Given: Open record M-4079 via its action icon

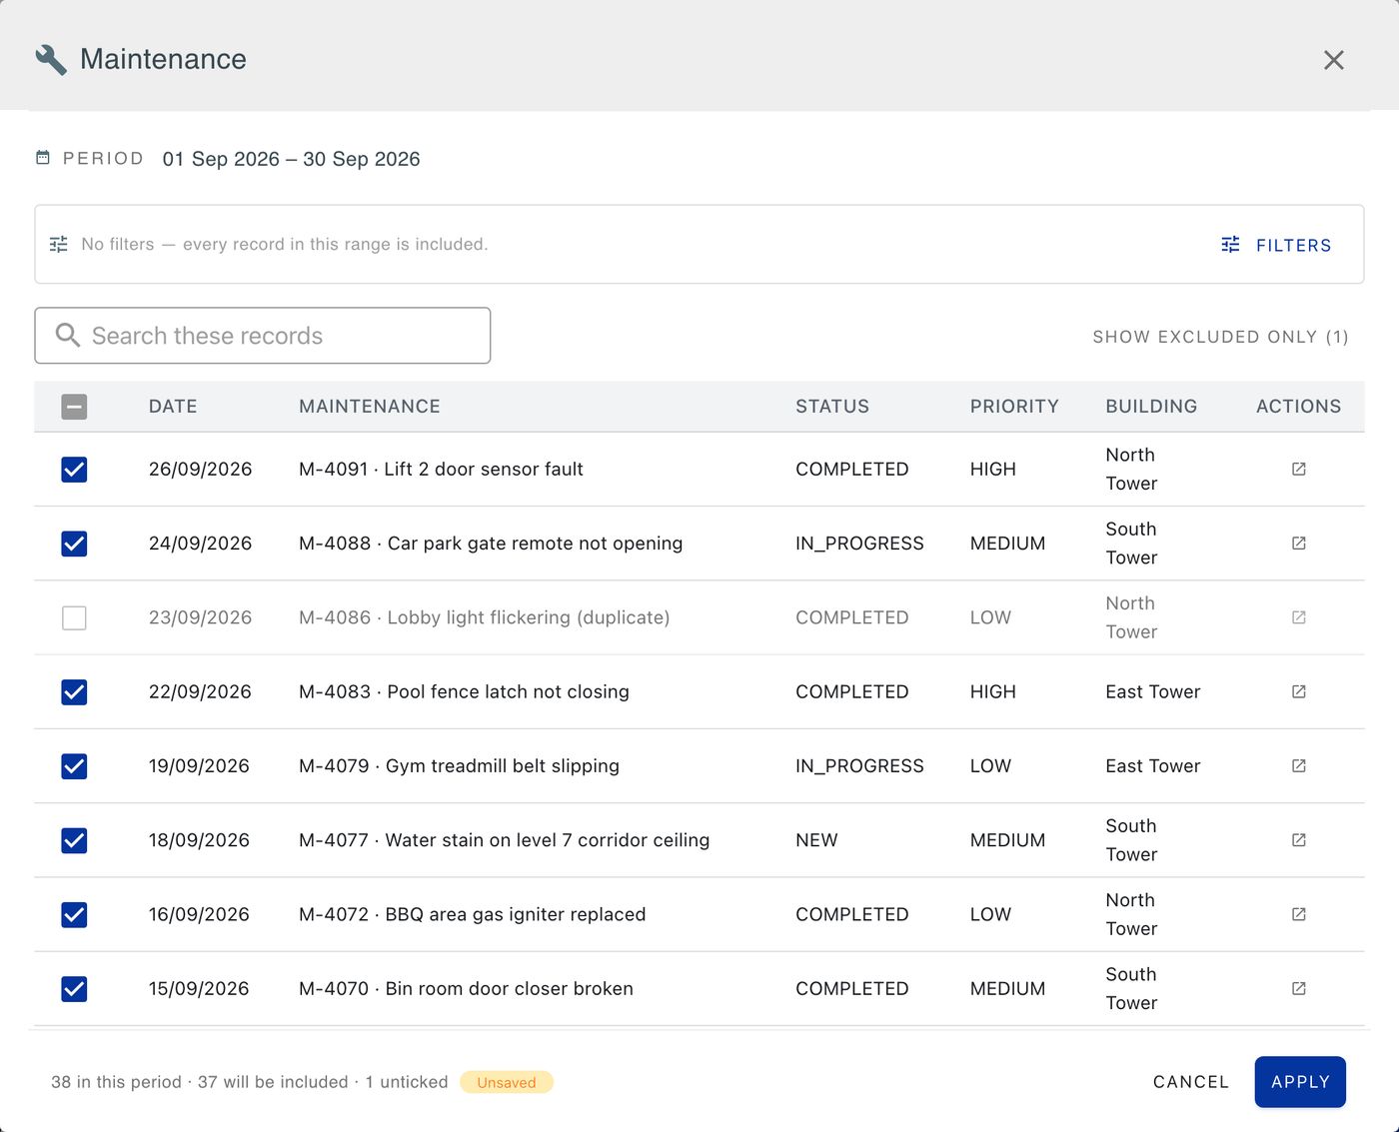Looking at the screenshot, I should click(1298, 766).
